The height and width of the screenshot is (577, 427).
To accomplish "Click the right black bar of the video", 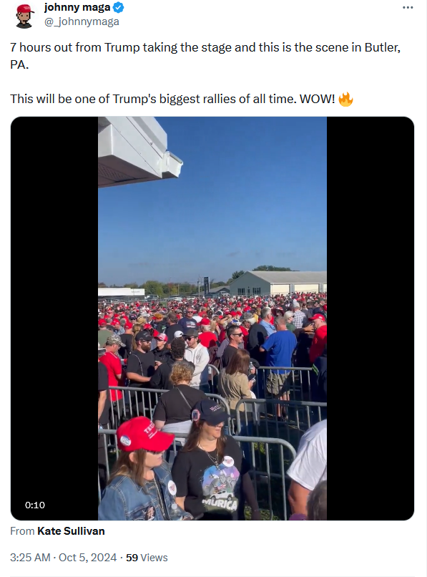I will pyautogui.click(x=370, y=319).
